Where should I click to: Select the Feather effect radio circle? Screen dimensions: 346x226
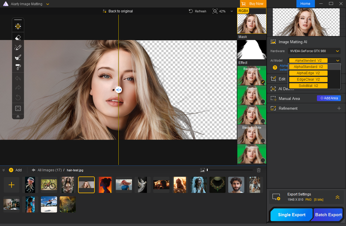(263, 101)
